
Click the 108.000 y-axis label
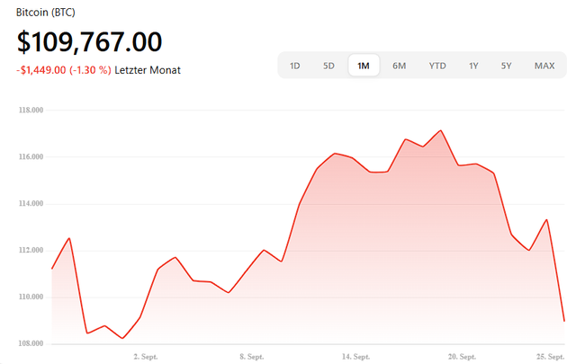[x=31, y=344]
